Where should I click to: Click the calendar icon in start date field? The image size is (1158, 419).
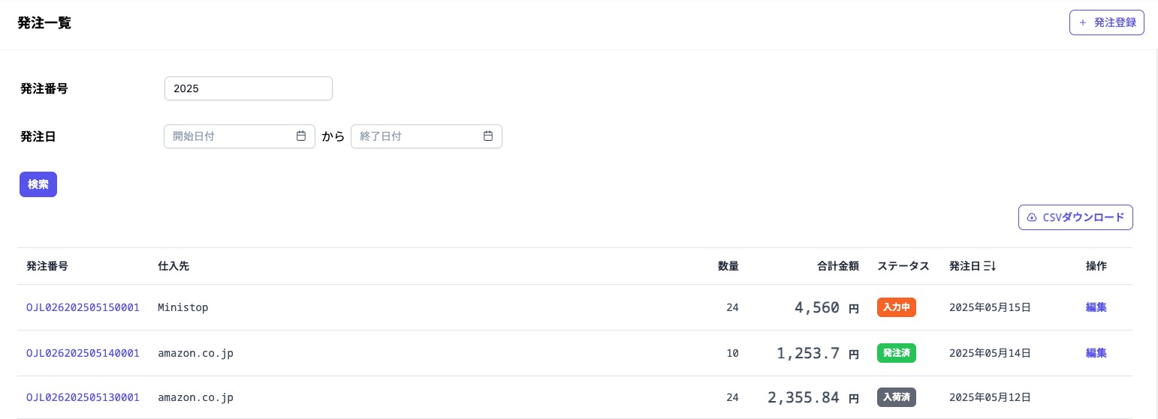tap(301, 136)
